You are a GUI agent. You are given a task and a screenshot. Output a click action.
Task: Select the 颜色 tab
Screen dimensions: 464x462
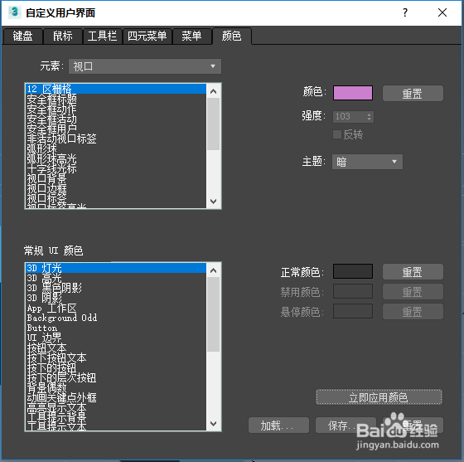coord(232,36)
